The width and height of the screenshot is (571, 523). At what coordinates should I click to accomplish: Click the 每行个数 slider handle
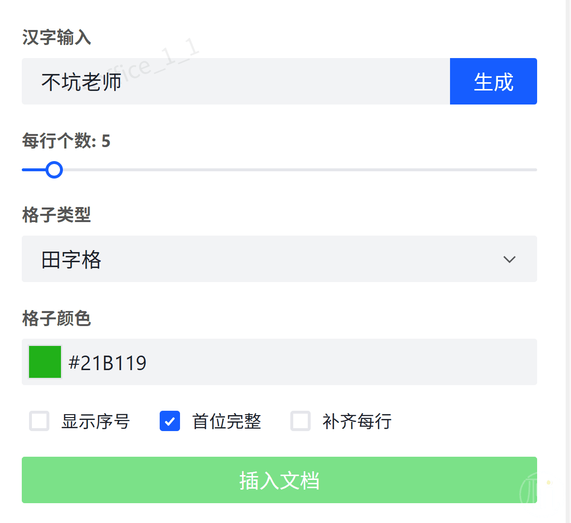pos(54,170)
